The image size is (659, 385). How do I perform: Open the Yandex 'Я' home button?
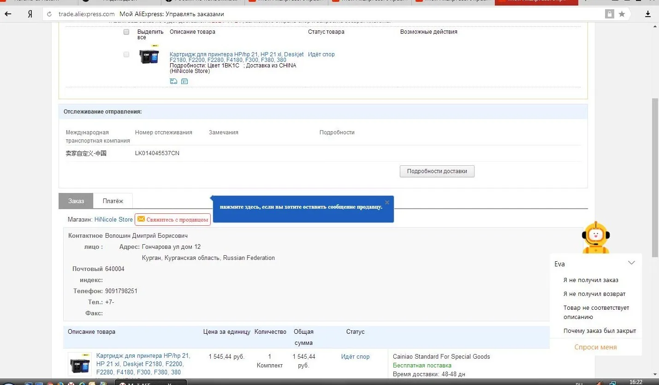point(30,14)
